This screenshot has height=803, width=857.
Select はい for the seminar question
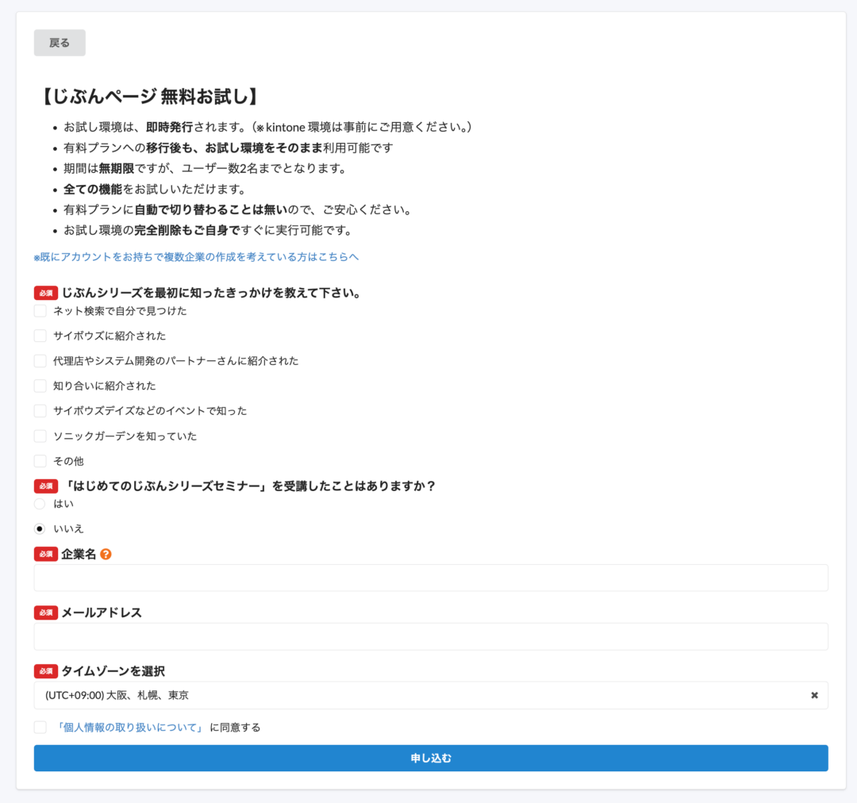tap(40, 504)
